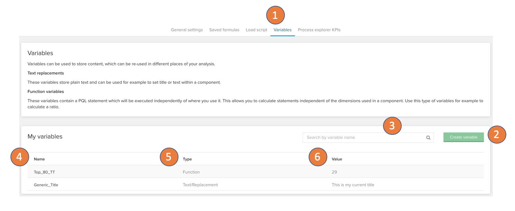The image size is (515, 211).
Task: Open the General settings tab
Action: pos(187,30)
